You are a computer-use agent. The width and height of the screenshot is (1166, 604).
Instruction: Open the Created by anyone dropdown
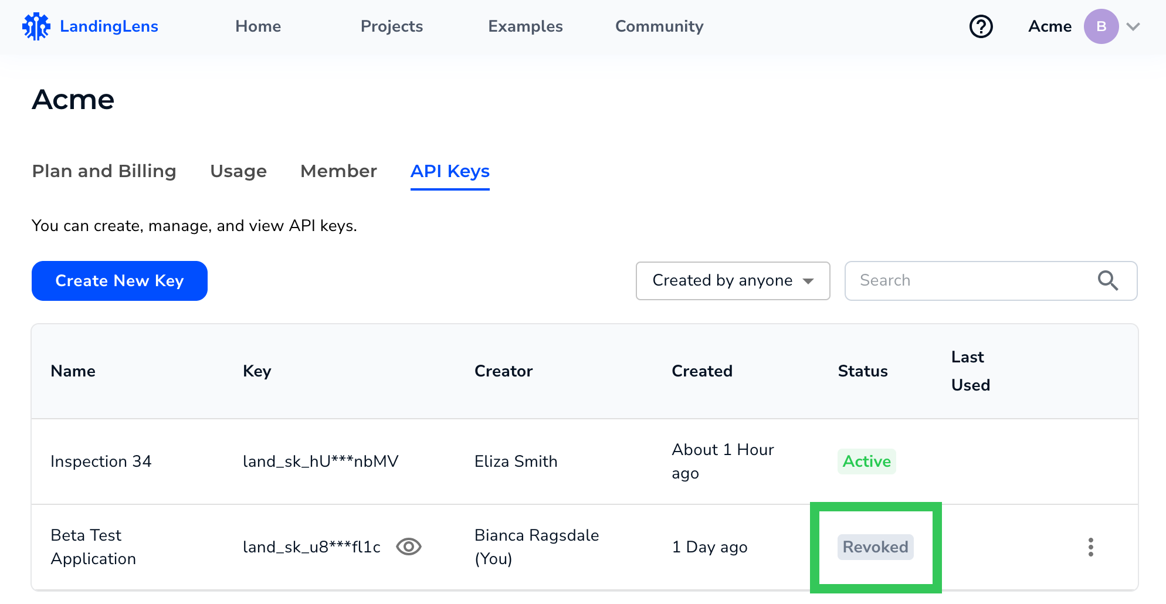(733, 281)
